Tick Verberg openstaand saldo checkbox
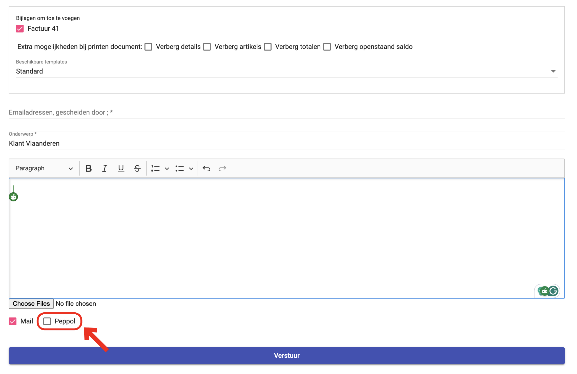 coord(327,47)
